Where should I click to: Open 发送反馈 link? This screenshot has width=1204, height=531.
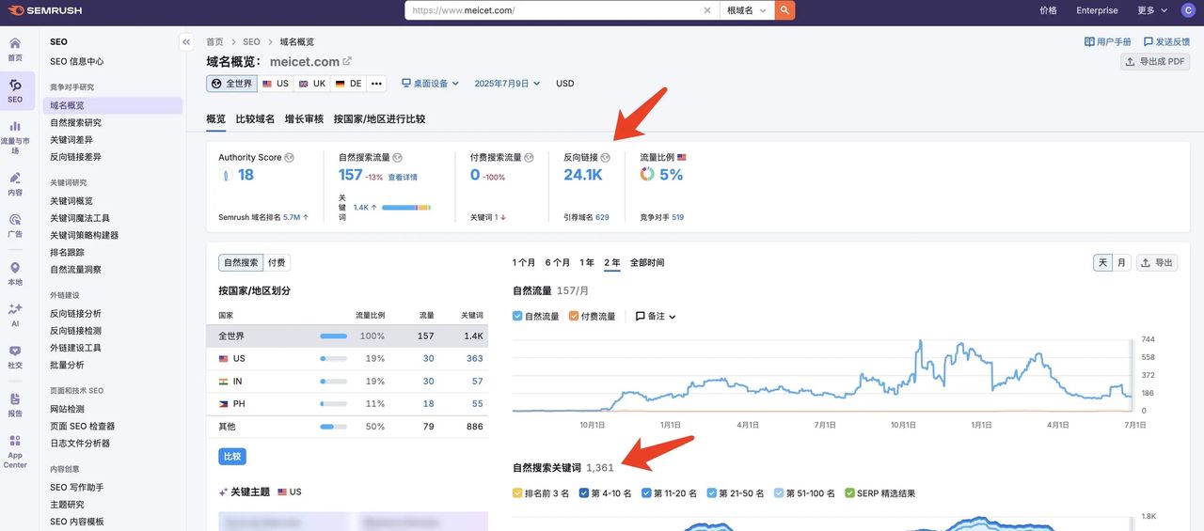click(1166, 42)
